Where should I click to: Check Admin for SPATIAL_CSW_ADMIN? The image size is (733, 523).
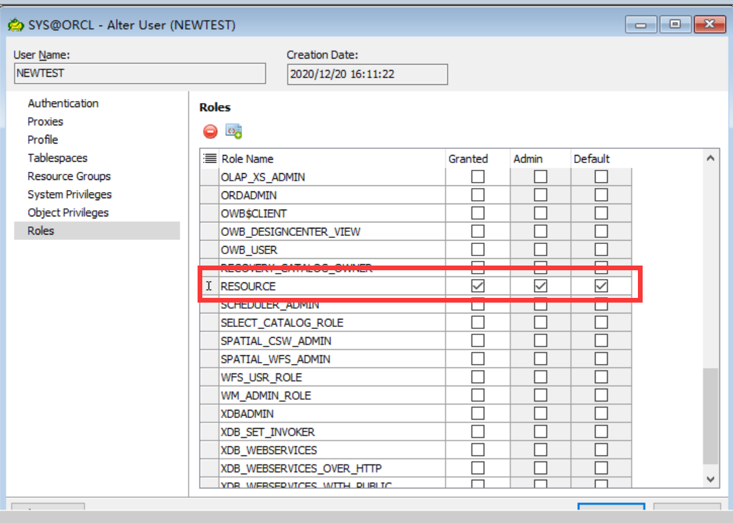click(x=540, y=341)
